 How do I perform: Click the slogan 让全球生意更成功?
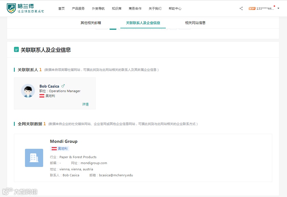coord(31,11)
